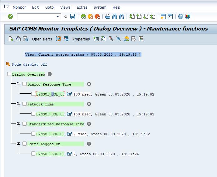
Task: Click the gray X beside Dialog Overview
Action: click(50, 74)
